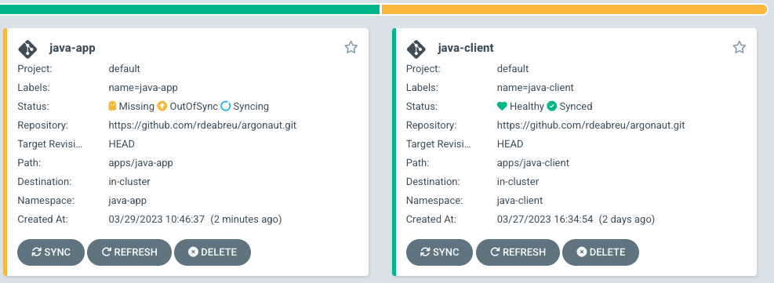Click the Missing ghost status icon
Viewport: 774px width, 283px height.
coord(113,106)
